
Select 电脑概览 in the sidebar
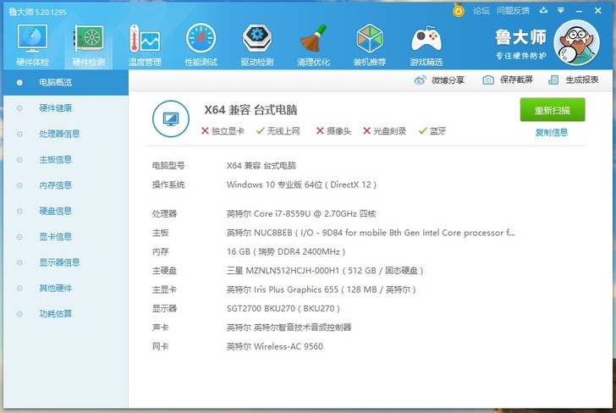(66, 83)
